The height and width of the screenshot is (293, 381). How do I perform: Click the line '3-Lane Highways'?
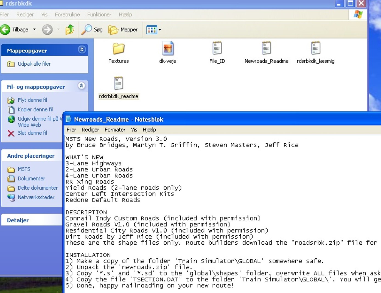[x=93, y=163]
